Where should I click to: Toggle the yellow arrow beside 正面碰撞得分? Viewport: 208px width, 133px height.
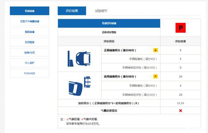pyautogui.click(x=156, y=50)
